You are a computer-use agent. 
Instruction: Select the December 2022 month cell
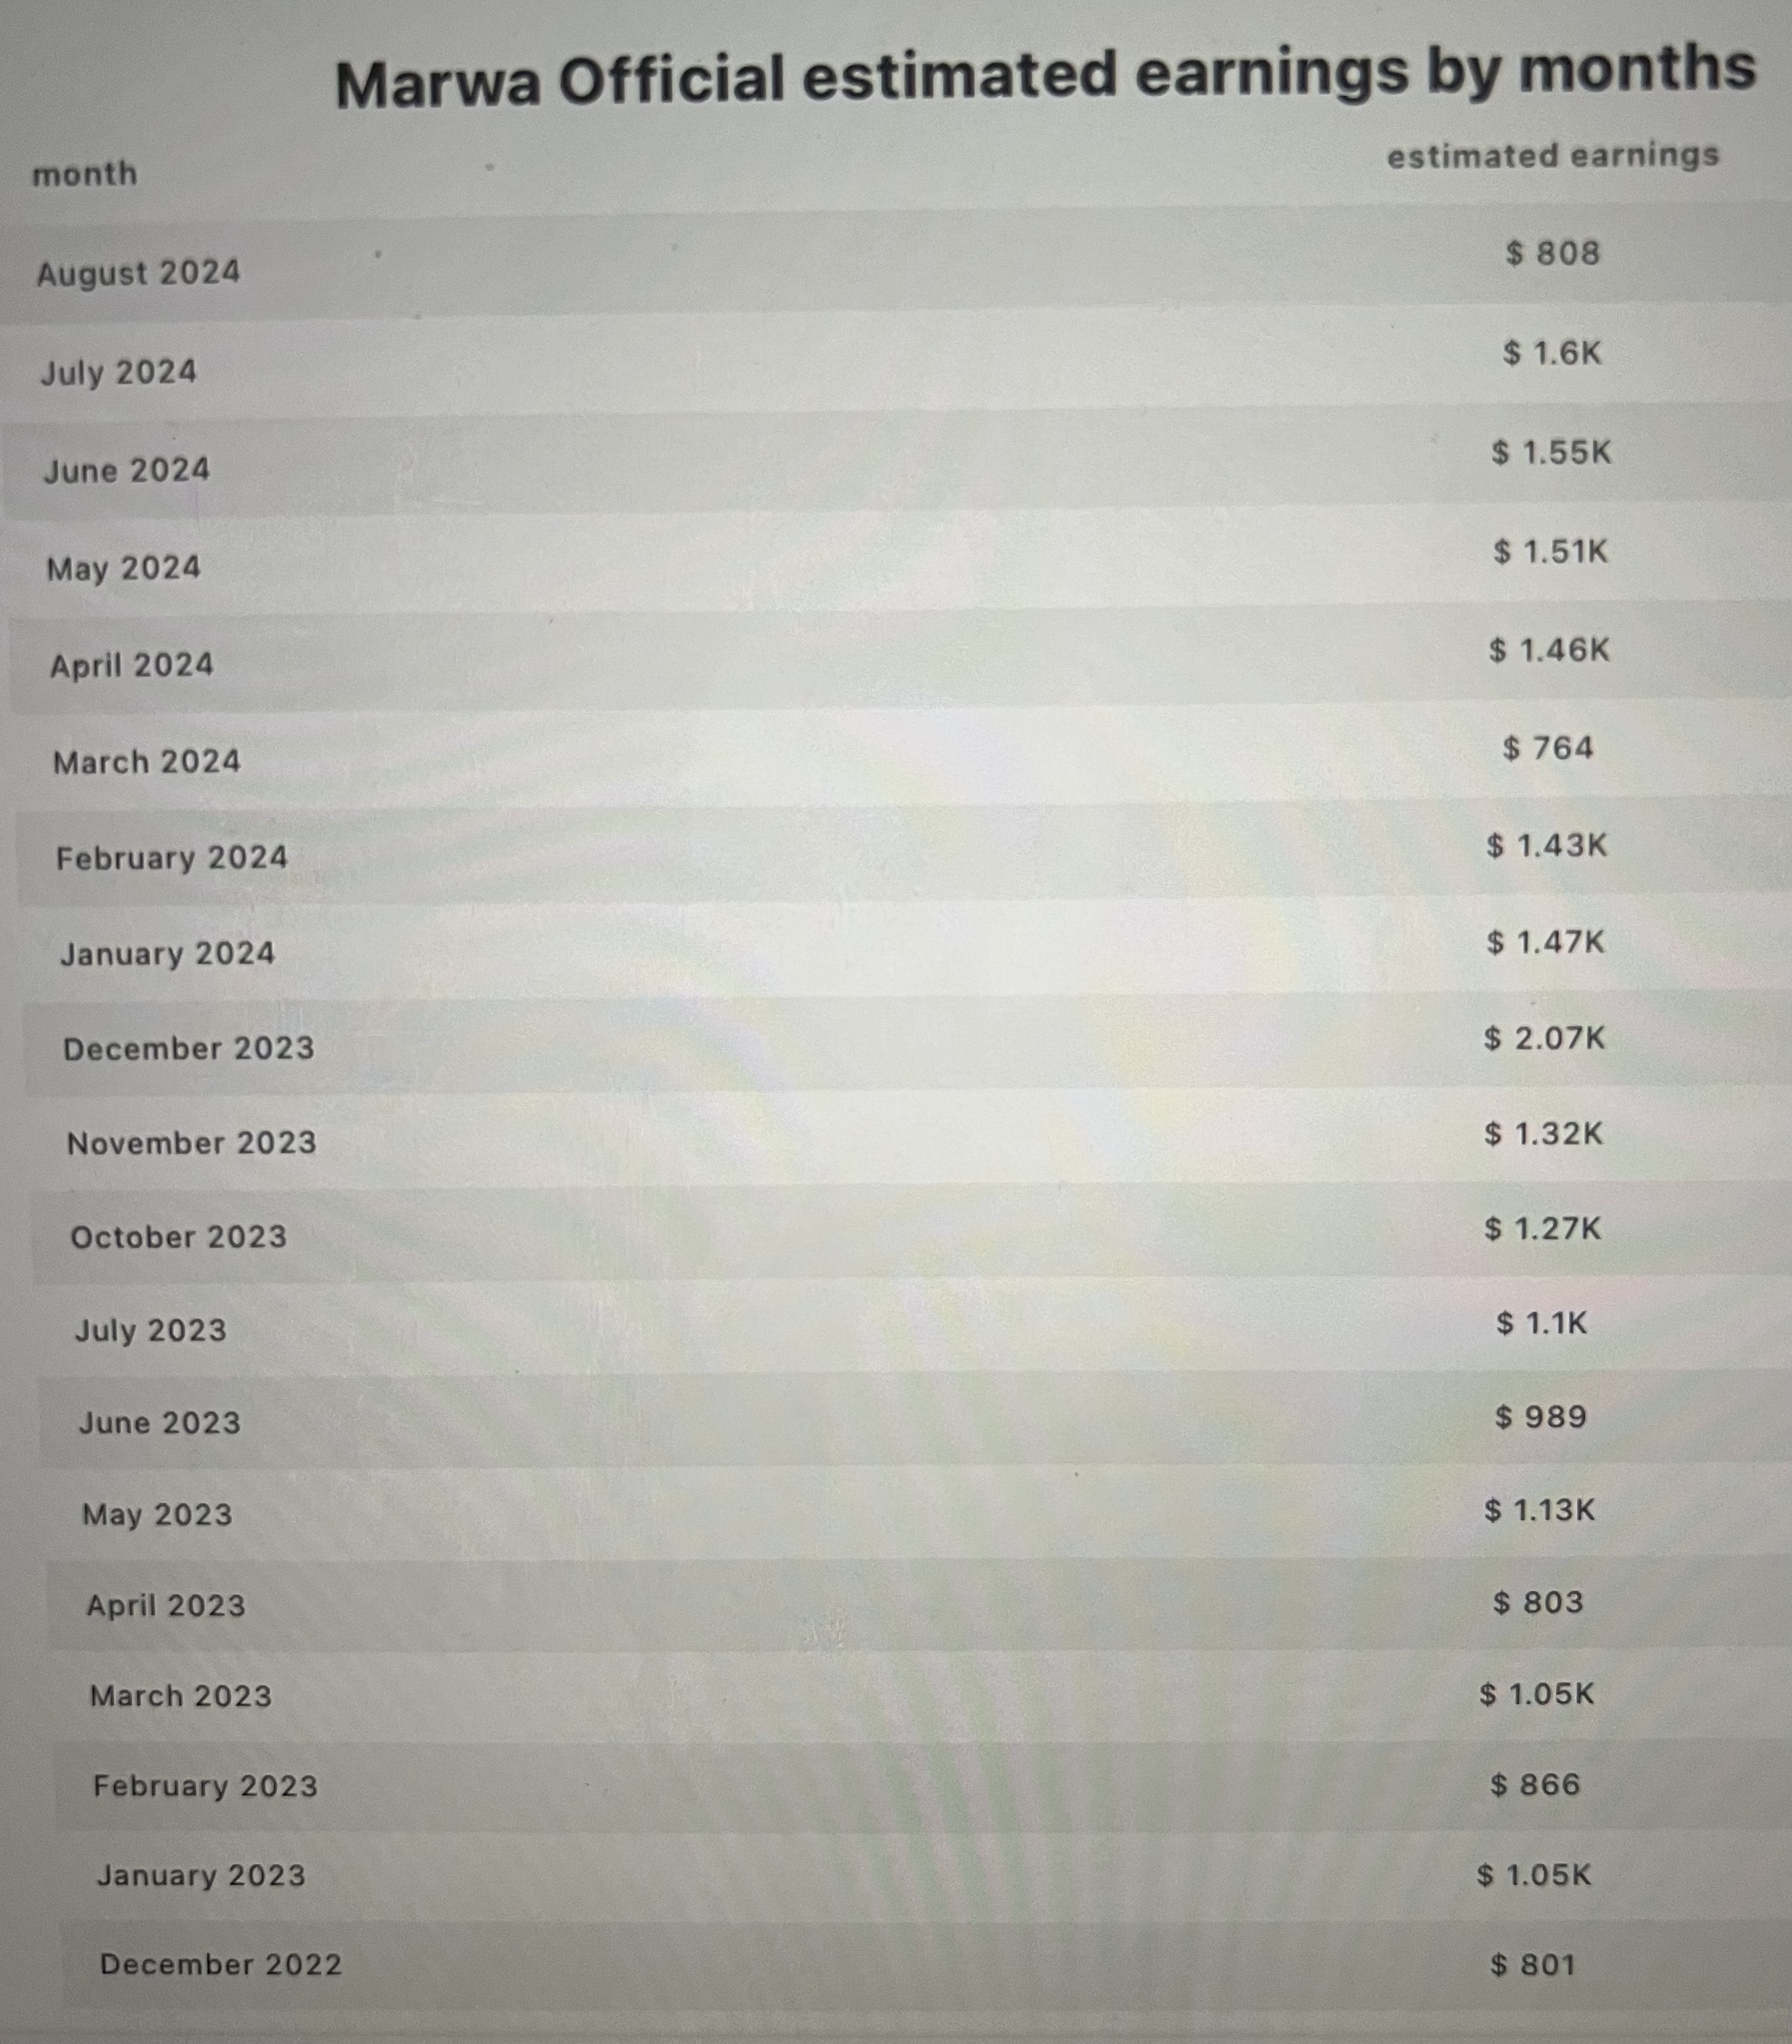221,1964
